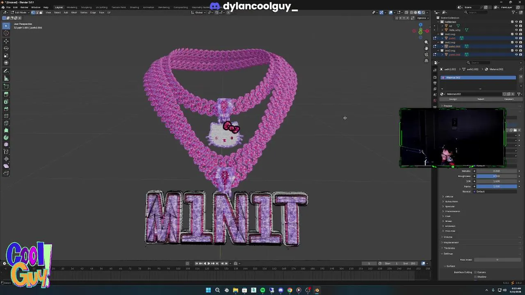
Task: Select the Shrink/Fatten tool
Action: pos(6,159)
